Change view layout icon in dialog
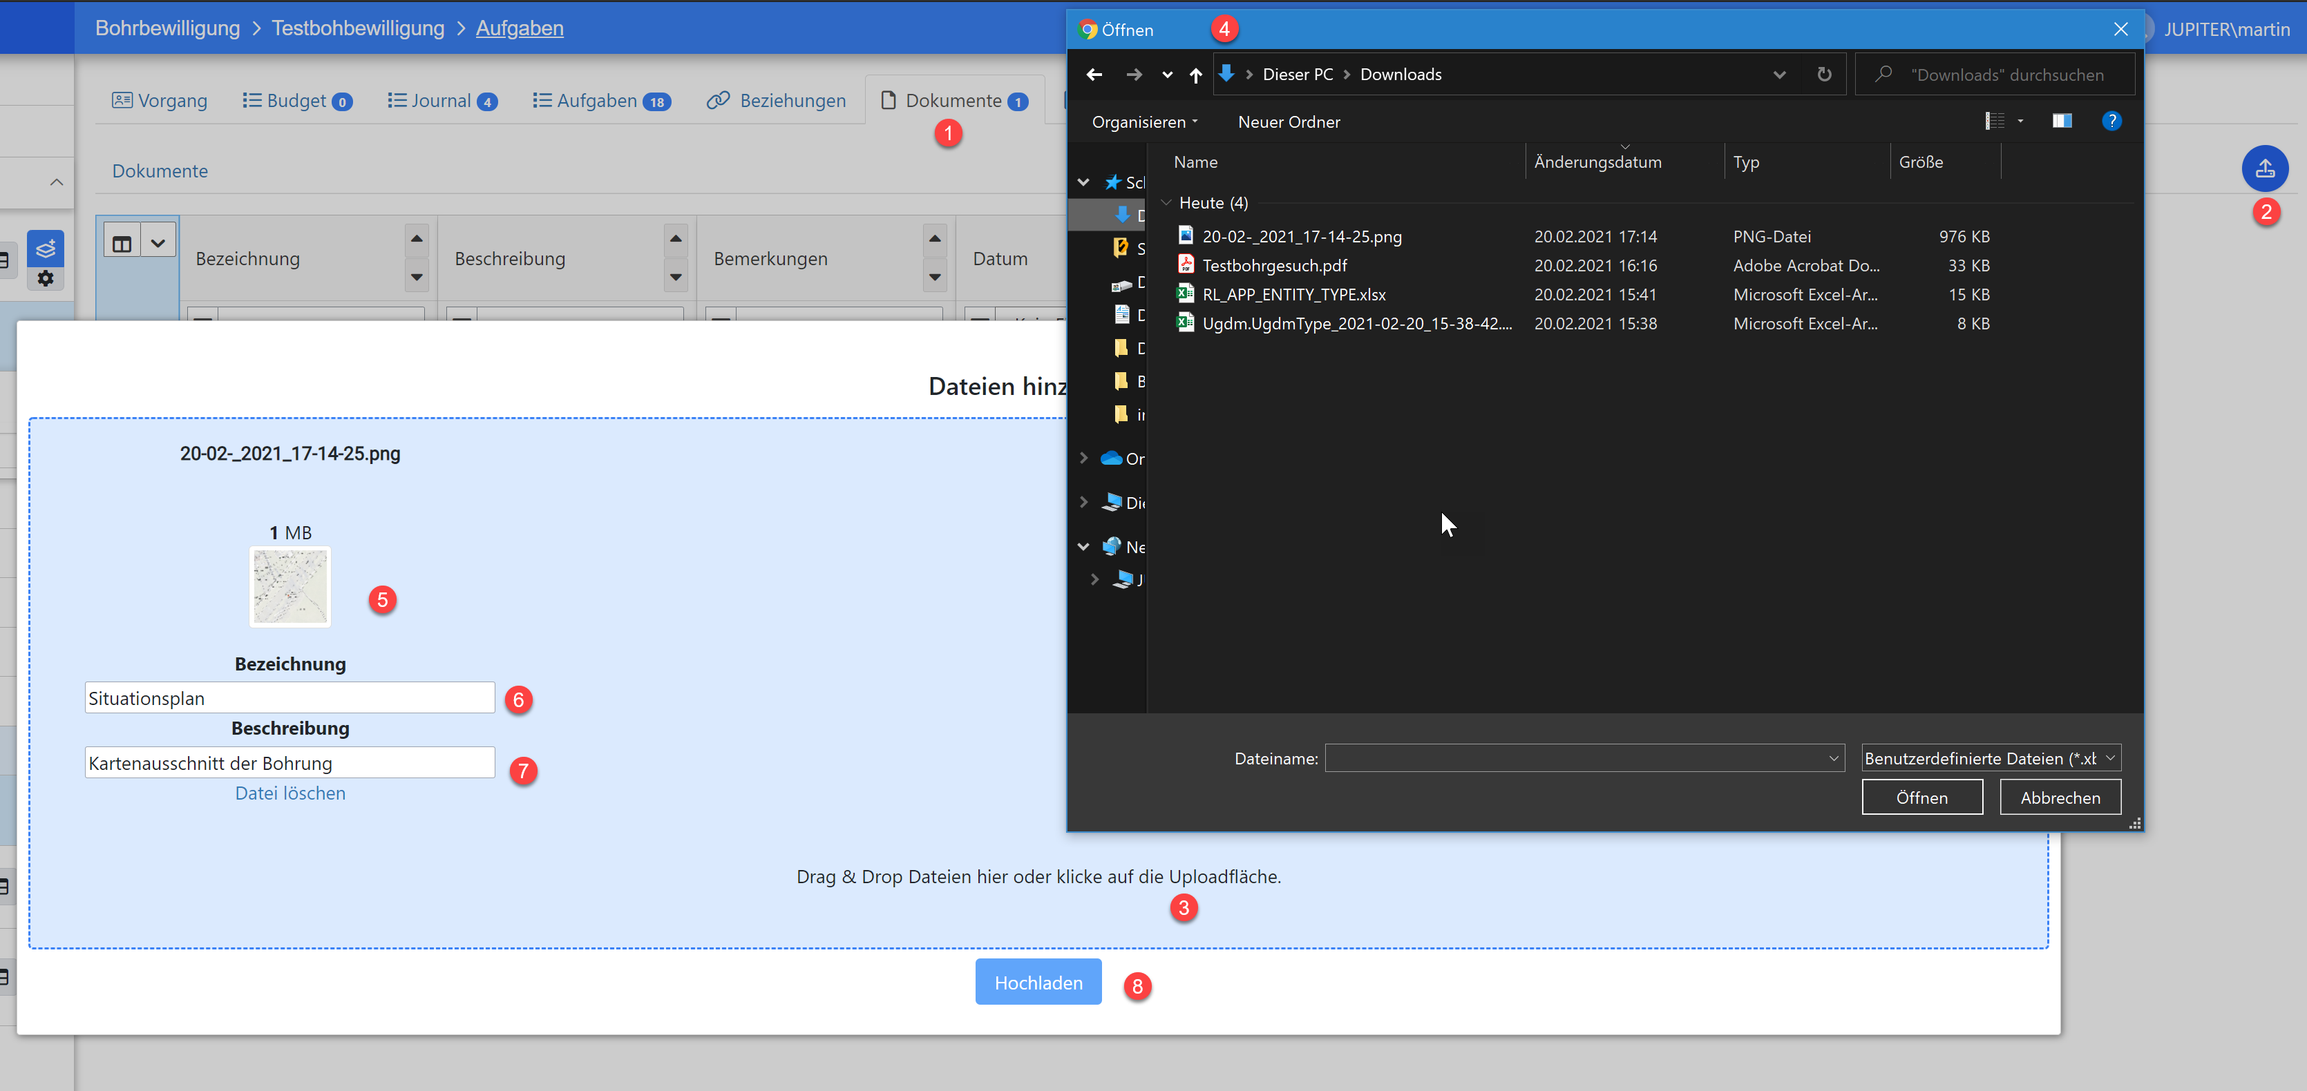This screenshot has width=2307, height=1091. pos(1995,121)
